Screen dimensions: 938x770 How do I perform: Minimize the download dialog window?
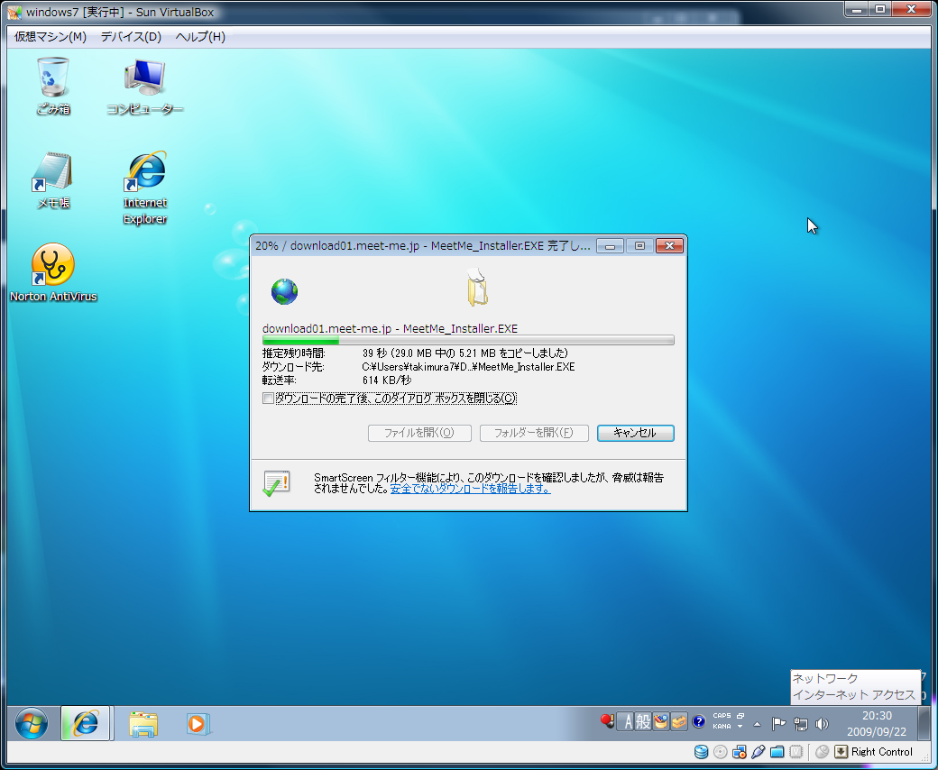pos(611,246)
